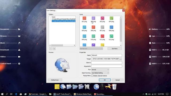Select the first Downloads folder path

point(64,19)
